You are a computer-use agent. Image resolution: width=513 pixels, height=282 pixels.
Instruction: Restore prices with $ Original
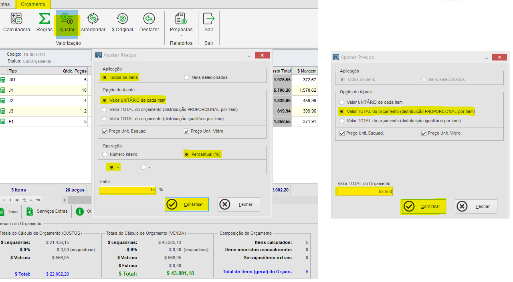[x=122, y=19]
